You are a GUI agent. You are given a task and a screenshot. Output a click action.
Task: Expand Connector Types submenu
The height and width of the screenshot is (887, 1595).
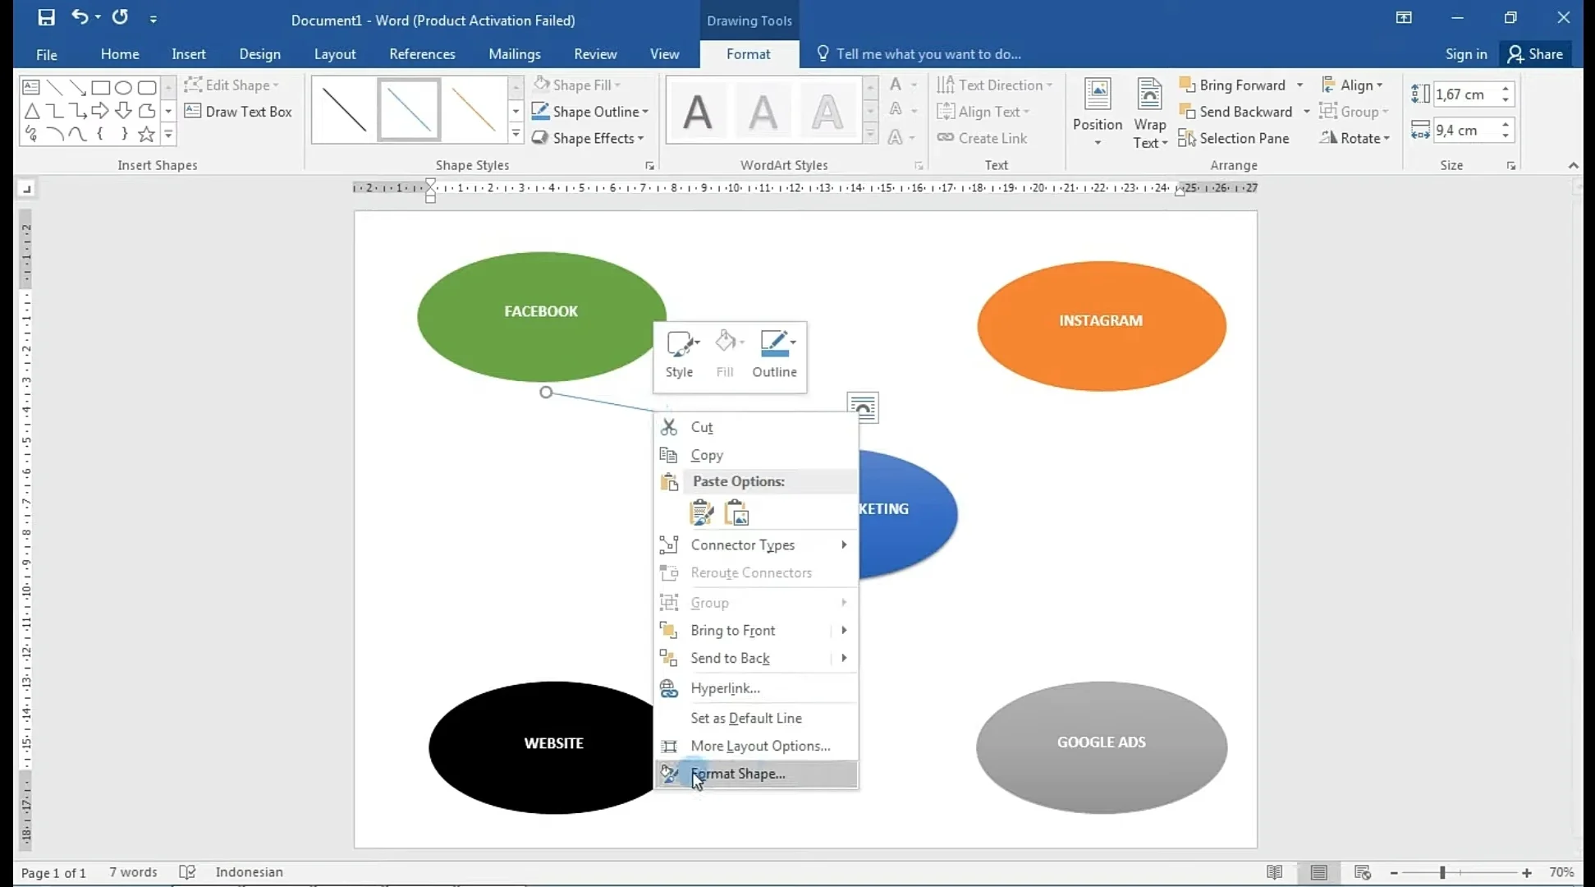pyautogui.click(x=756, y=545)
